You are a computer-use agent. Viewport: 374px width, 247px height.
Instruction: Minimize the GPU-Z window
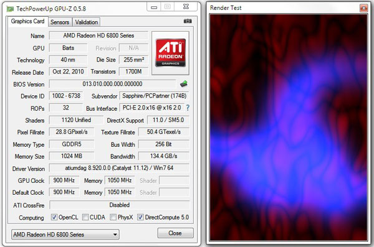click(x=154, y=7)
